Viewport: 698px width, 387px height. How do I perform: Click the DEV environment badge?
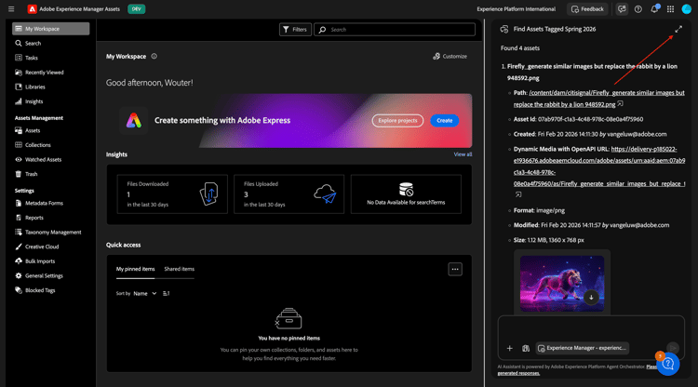pyautogui.click(x=136, y=9)
